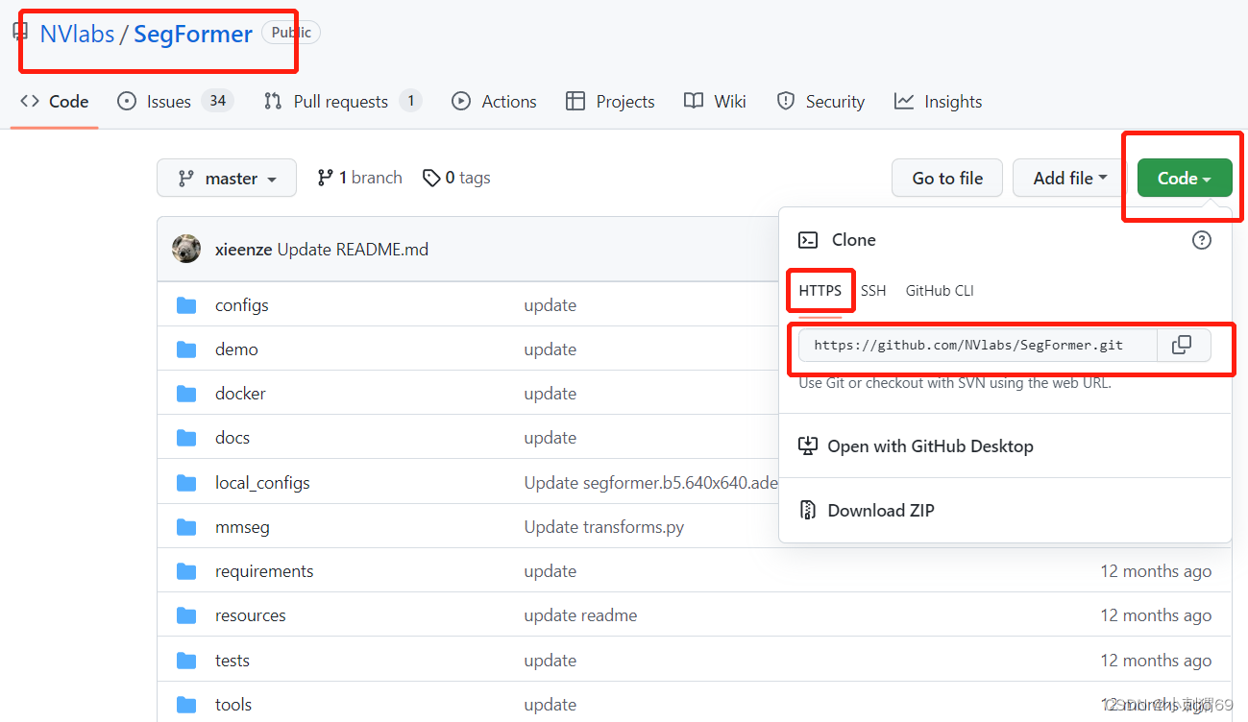Open the demo folder name

pyautogui.click(x=236, y=349)
